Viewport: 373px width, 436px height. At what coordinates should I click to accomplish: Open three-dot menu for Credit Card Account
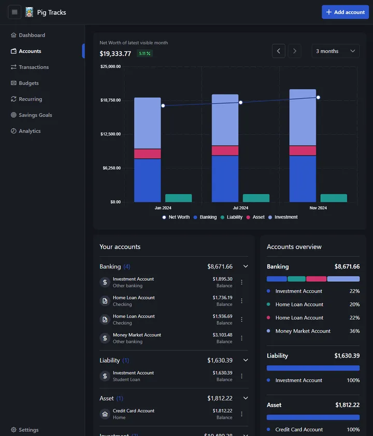tap(241, 414)
